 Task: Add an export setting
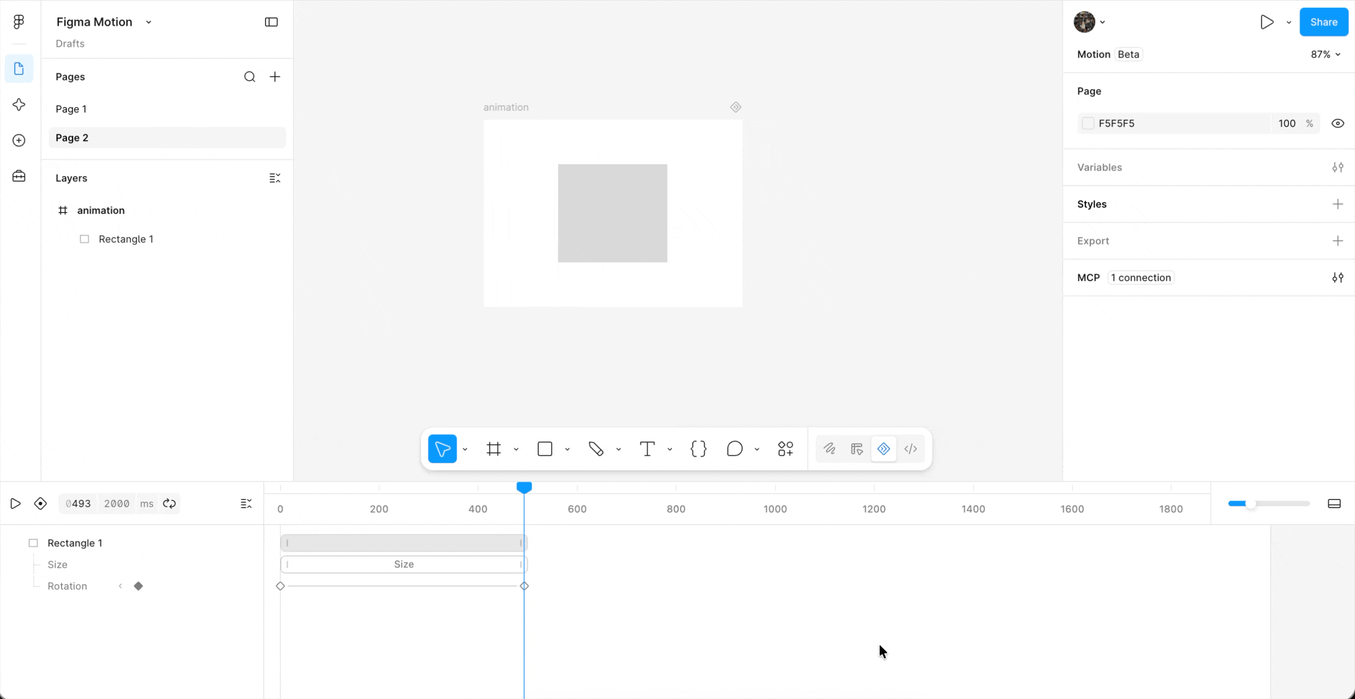pyautogui.click(x=1337, y=241)
